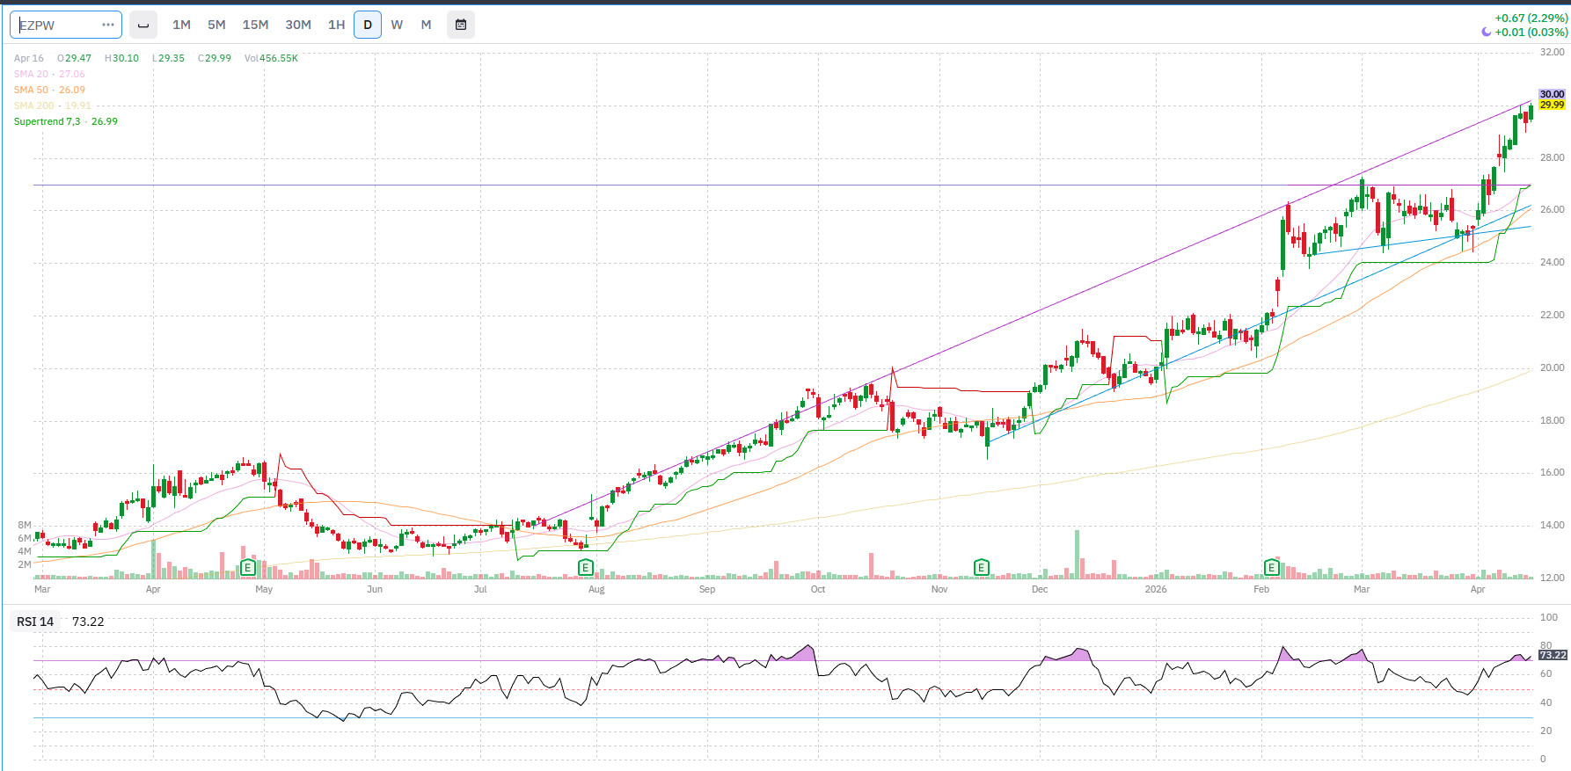Click the calendar date range icon
Image resolution: width=1571 pixels, height=771 pixels.
[x=460, y=25]
